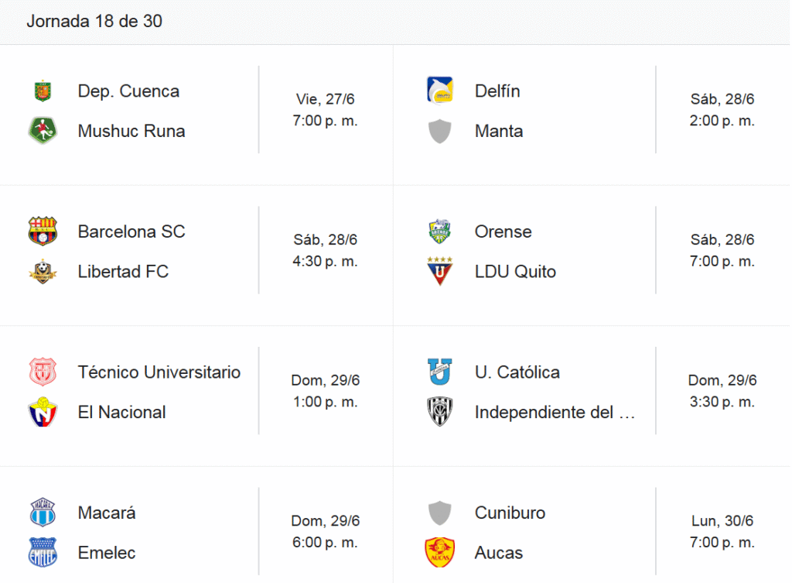Click the El Nacional crest
792x583 pixels.
[x=43, y=412]
